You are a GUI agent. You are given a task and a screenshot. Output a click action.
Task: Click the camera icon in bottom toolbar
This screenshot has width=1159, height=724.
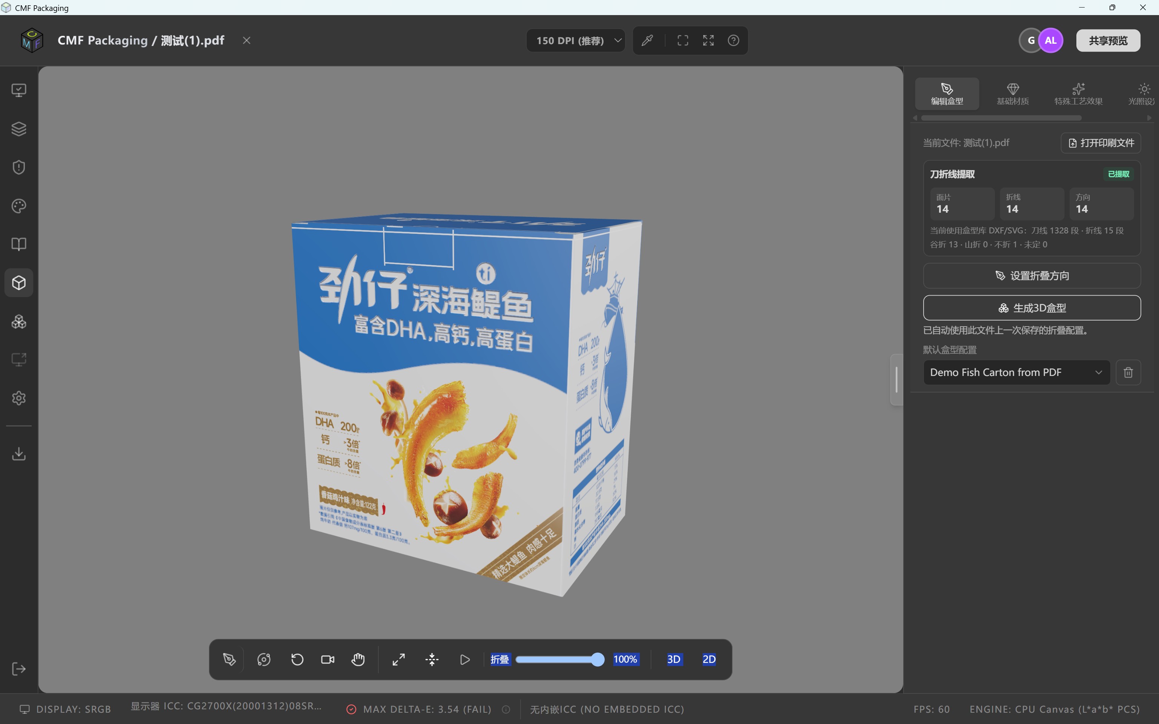327,660
